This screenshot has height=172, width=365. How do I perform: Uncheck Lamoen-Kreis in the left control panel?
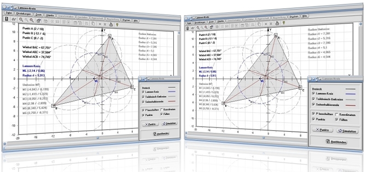pyautogui.click(x=143, y=92)
